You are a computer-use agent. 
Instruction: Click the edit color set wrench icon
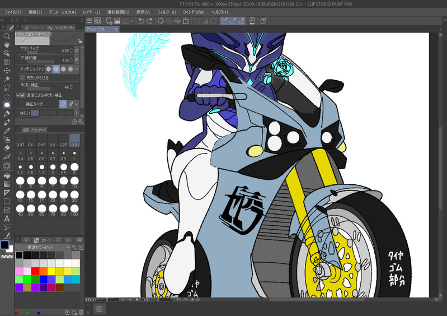tap(74, 247)
